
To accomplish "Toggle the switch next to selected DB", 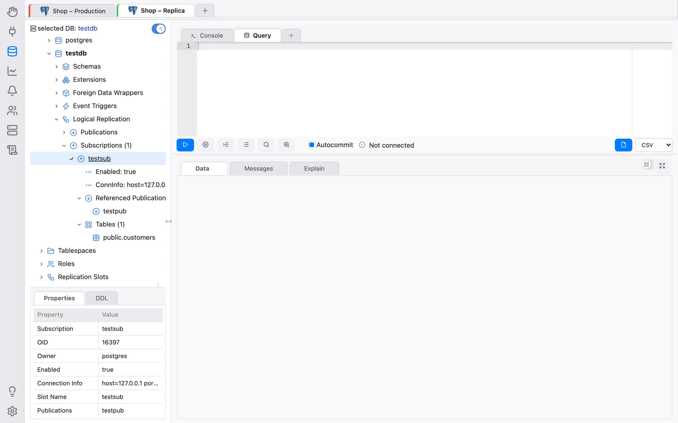I will click(159, 29).
